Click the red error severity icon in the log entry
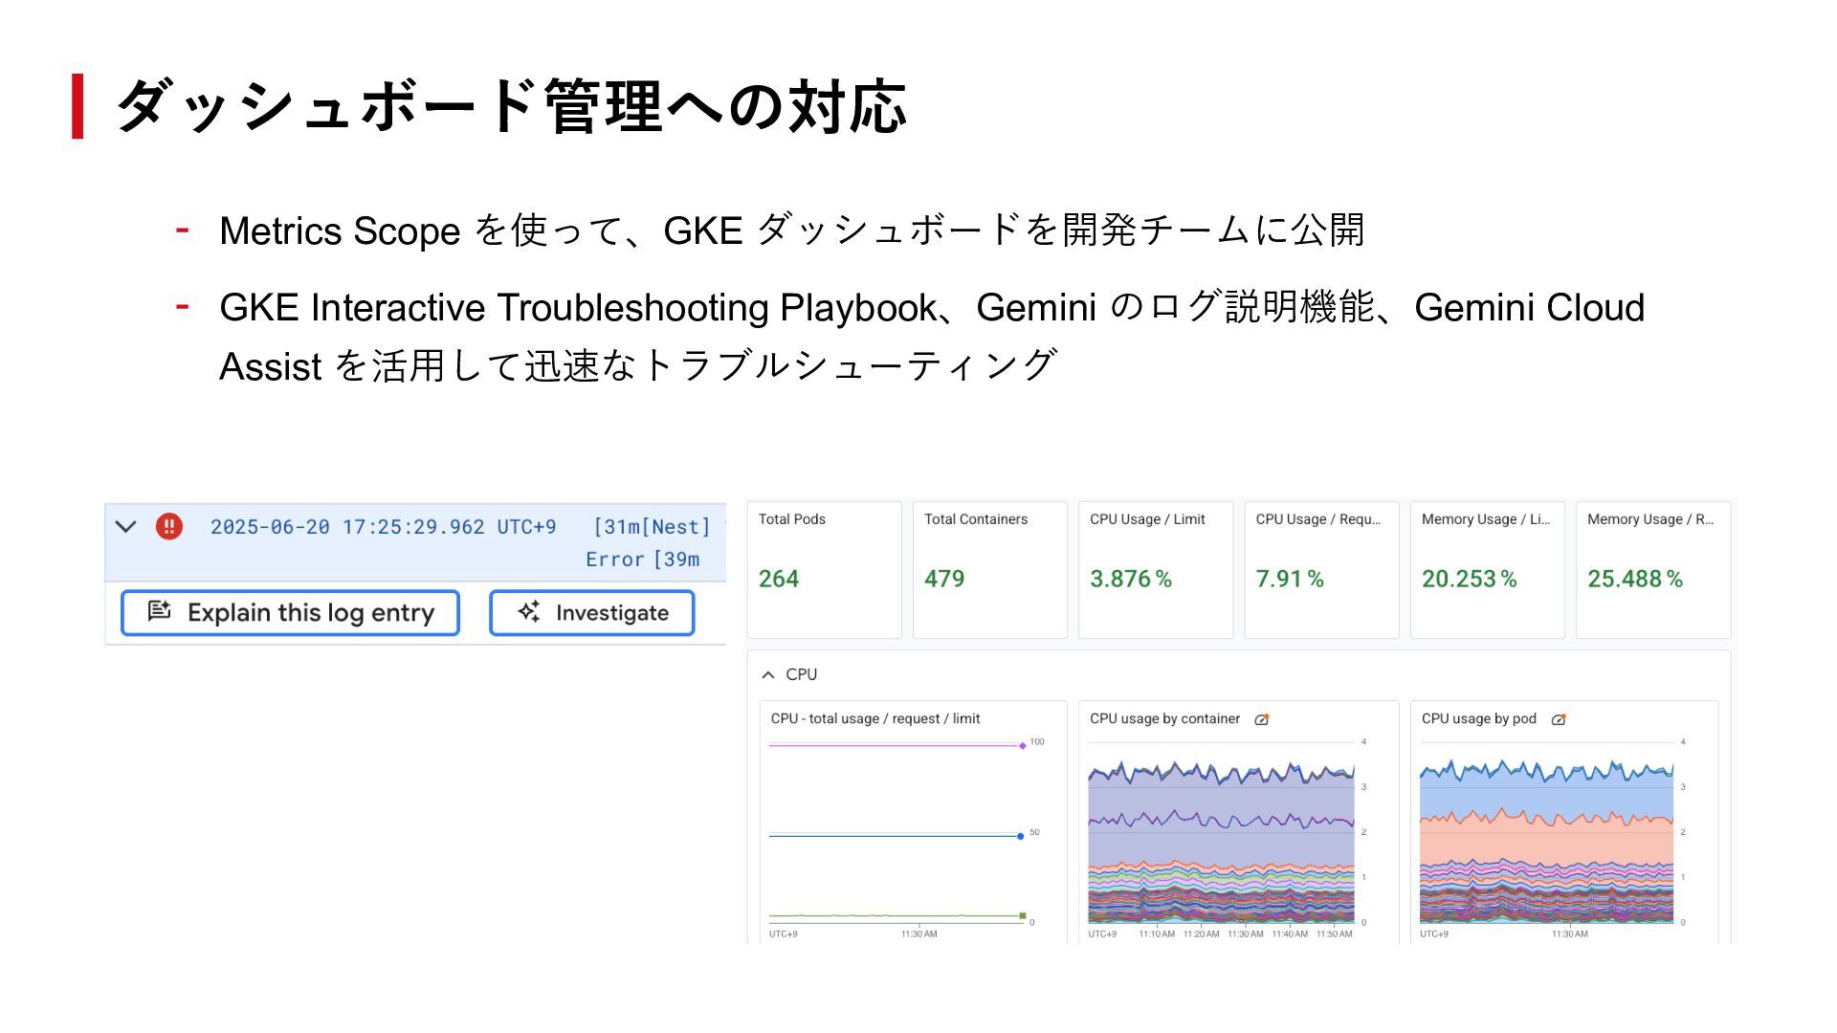 click(168, 526)
